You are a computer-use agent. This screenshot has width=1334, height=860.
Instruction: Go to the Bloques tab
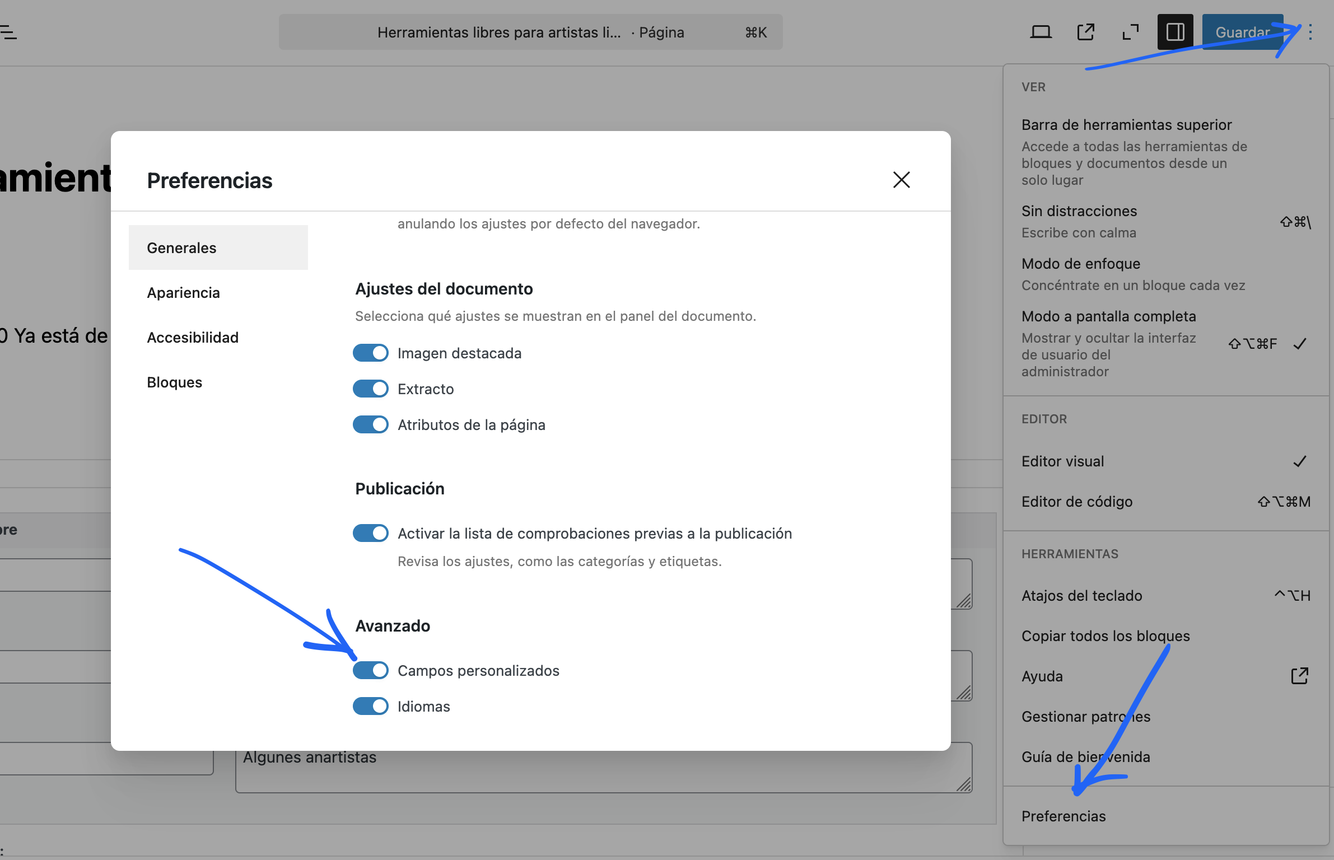coord(218,382)
